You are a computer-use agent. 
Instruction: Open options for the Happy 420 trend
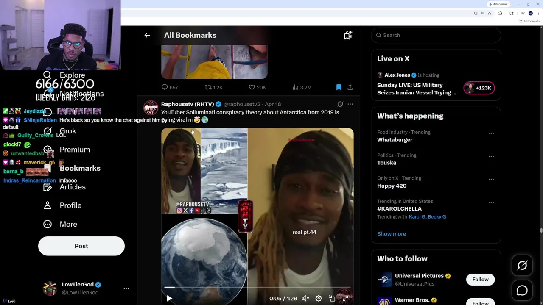pyautogui.click(x=491, y=179)
